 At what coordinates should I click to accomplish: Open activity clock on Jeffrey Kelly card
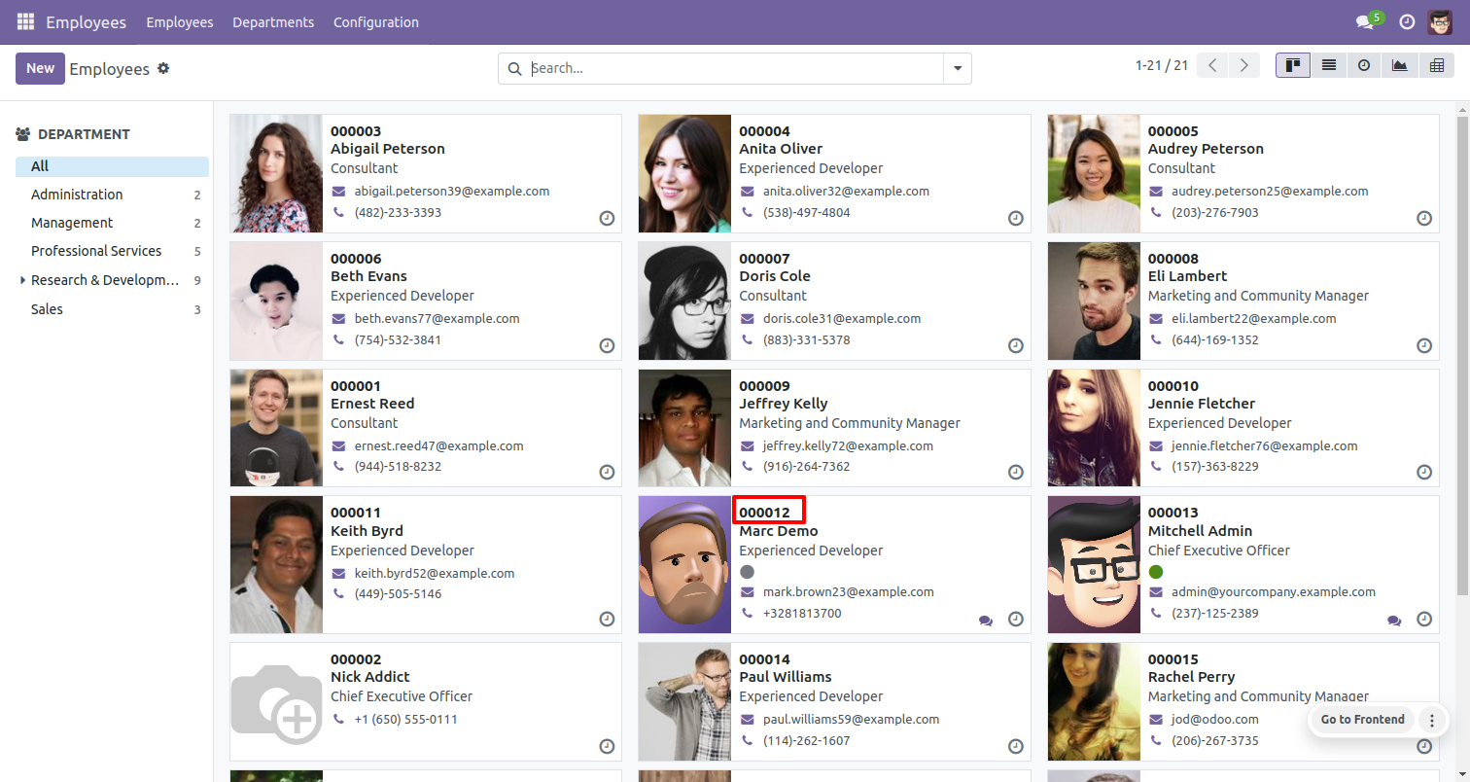pyautogui.click(x=1016, y=472)
